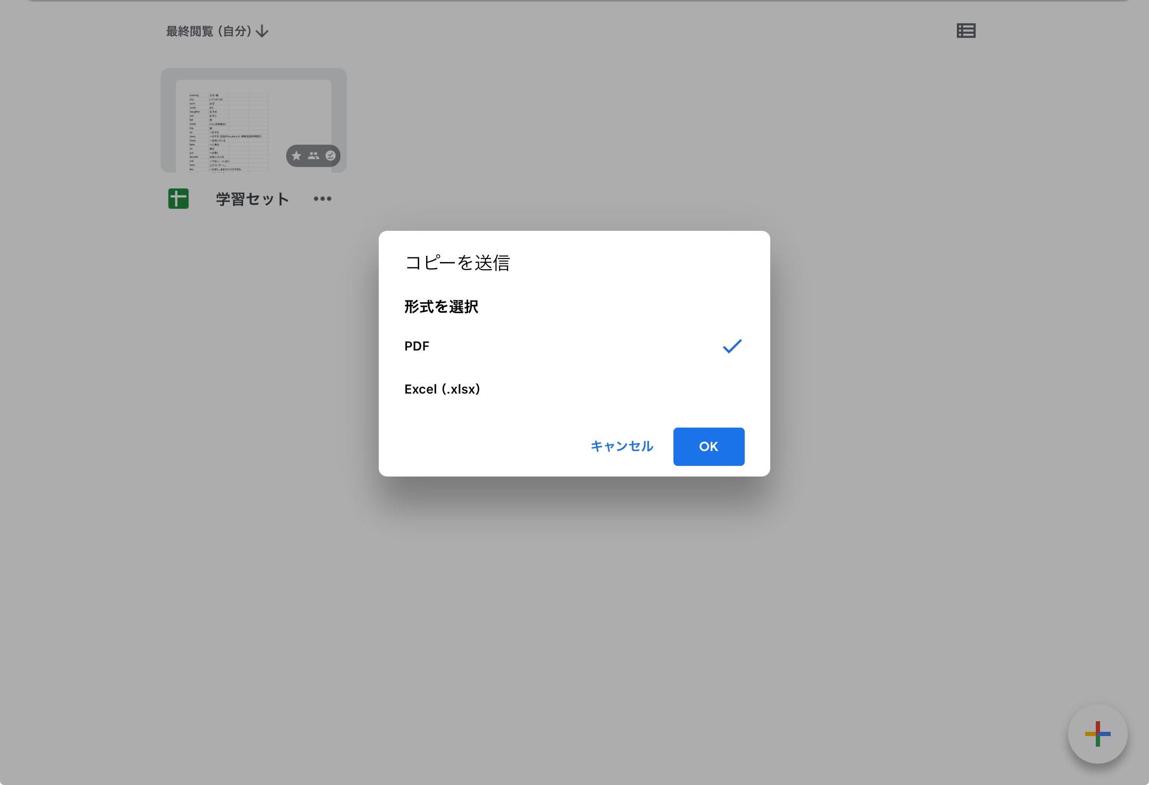Click the shared people icon badge

point(313,156)
